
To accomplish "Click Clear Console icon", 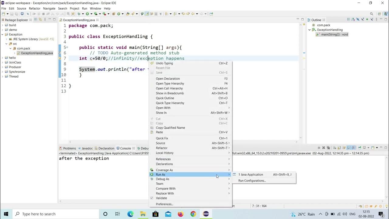I will [x=335, y=148].
